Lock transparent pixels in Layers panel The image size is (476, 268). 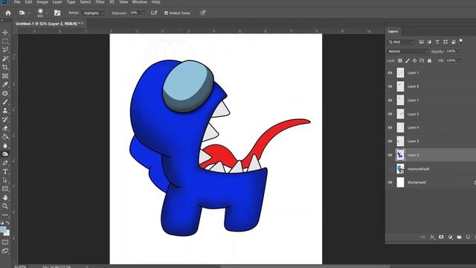tap(400, 61)
